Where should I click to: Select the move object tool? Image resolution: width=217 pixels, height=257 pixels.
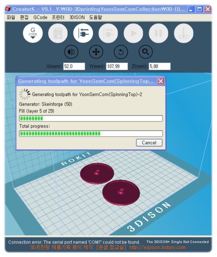96,52
